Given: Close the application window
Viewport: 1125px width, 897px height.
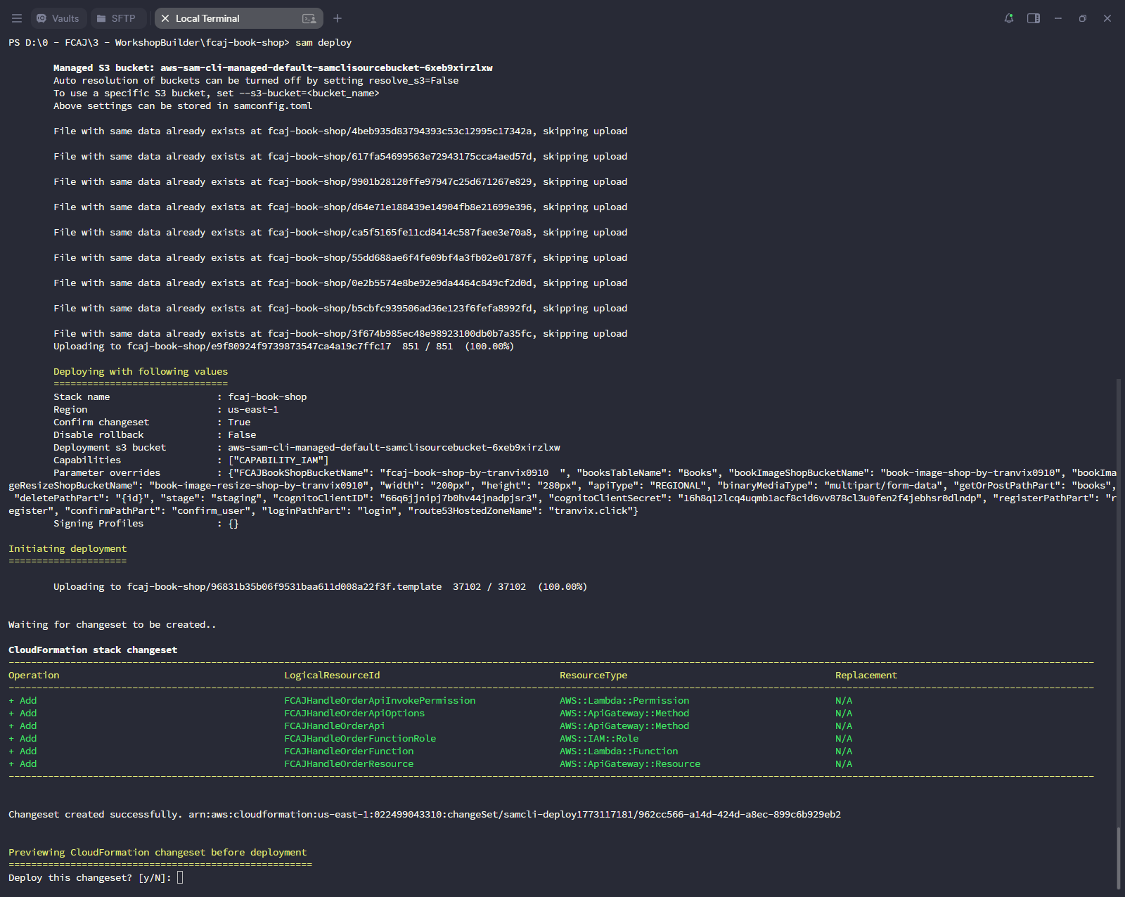Looking at the screenshot, I should (1107, 18).
